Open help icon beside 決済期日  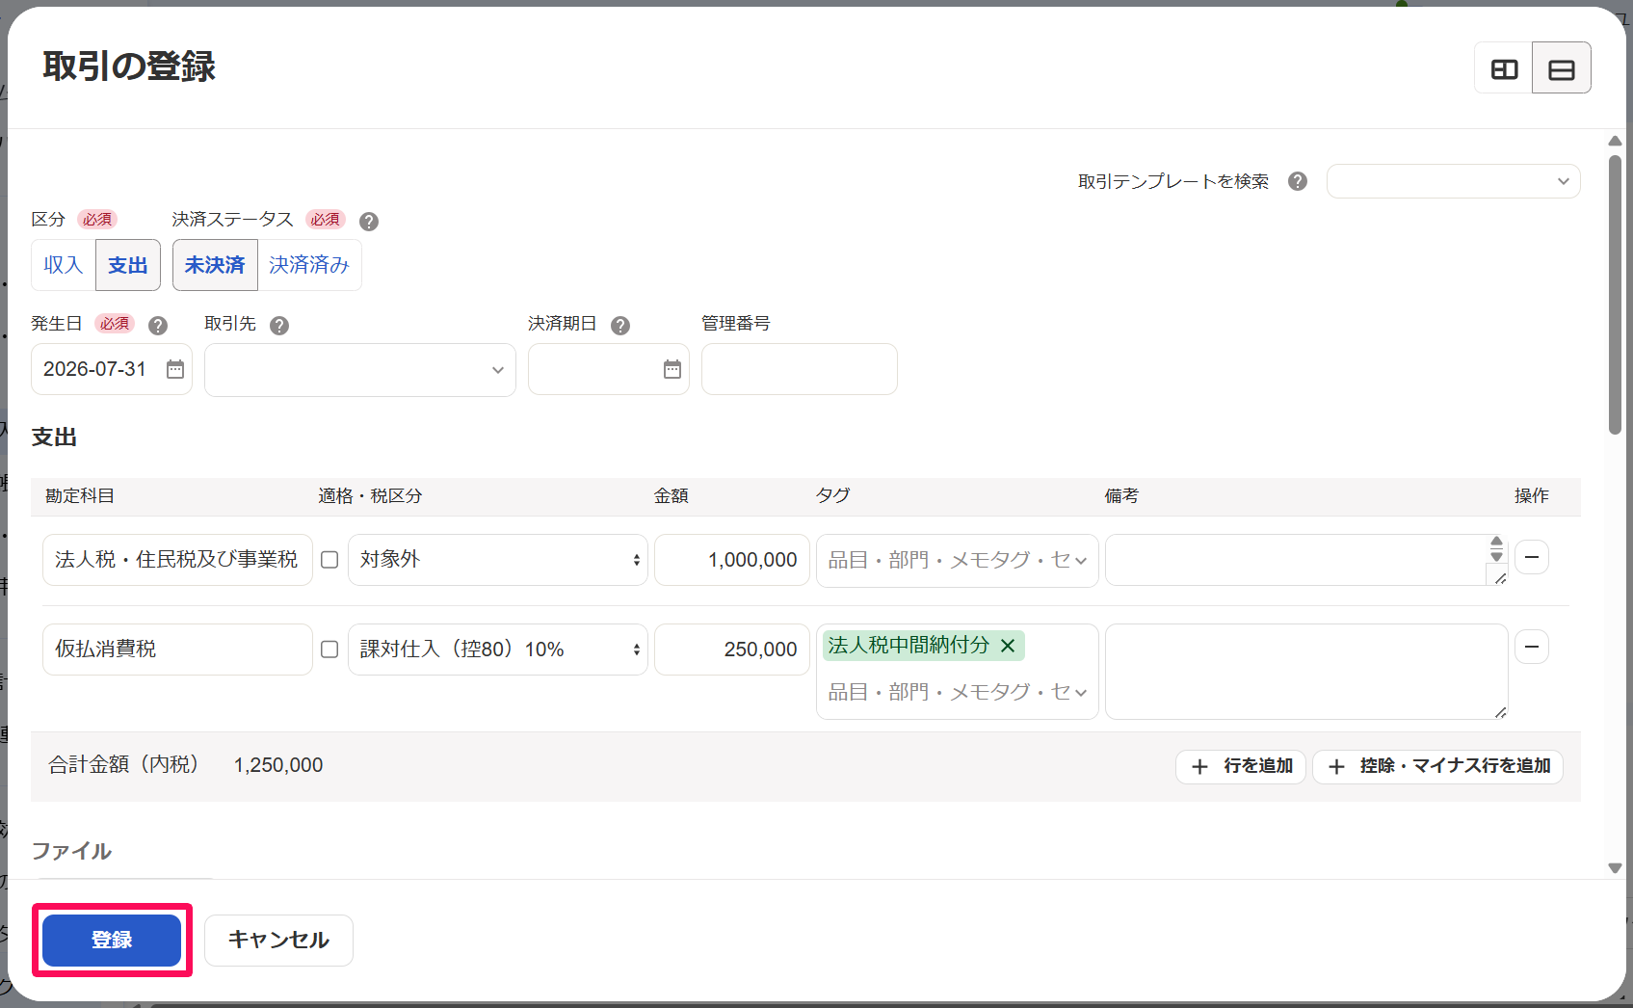(620, 326)
